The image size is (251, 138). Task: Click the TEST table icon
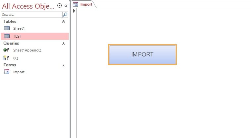pyautogui.click(x=7, y=36)
